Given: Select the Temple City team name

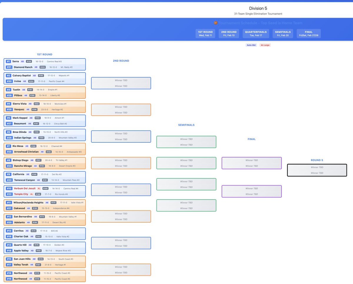Looking at the screenshot, I should pos(21,194).
